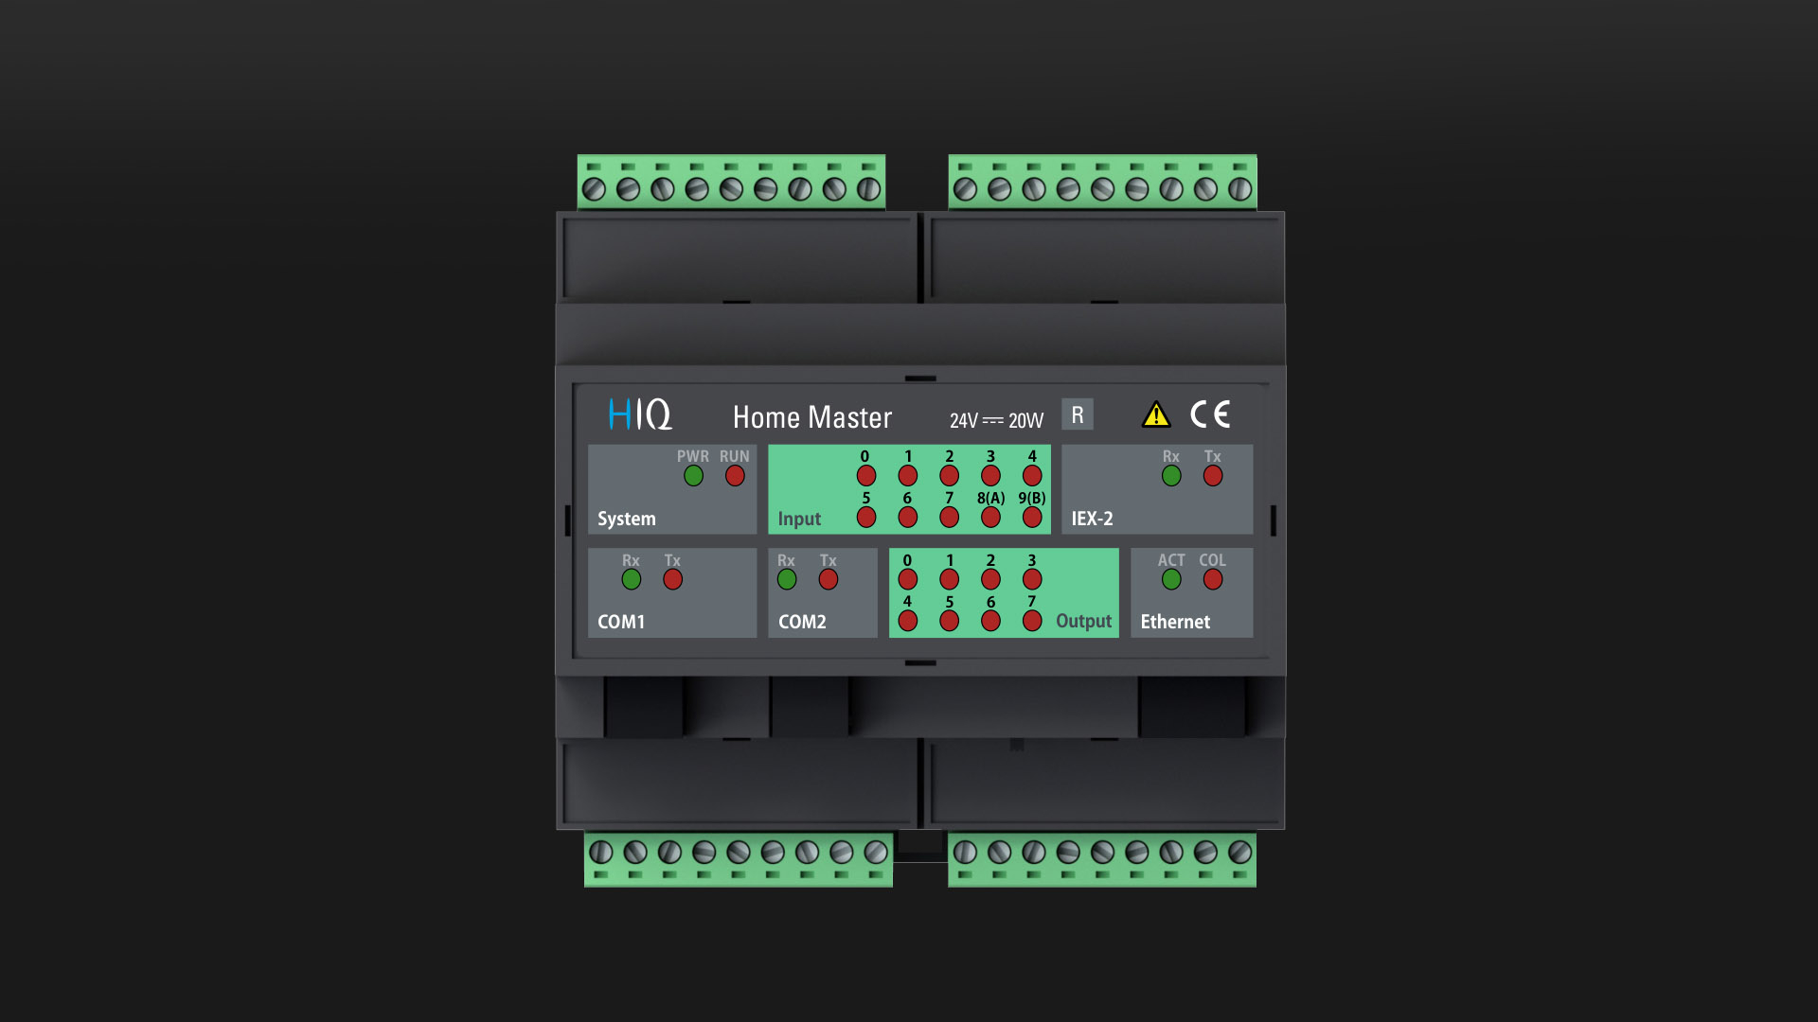Click Input LED labeled 9(B)
The width and height of the screenshot is (1818, 1022).
1033,518
